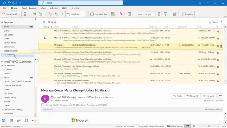Click Reply button in reading pane

pyautogui.click(x=177, y=96)
